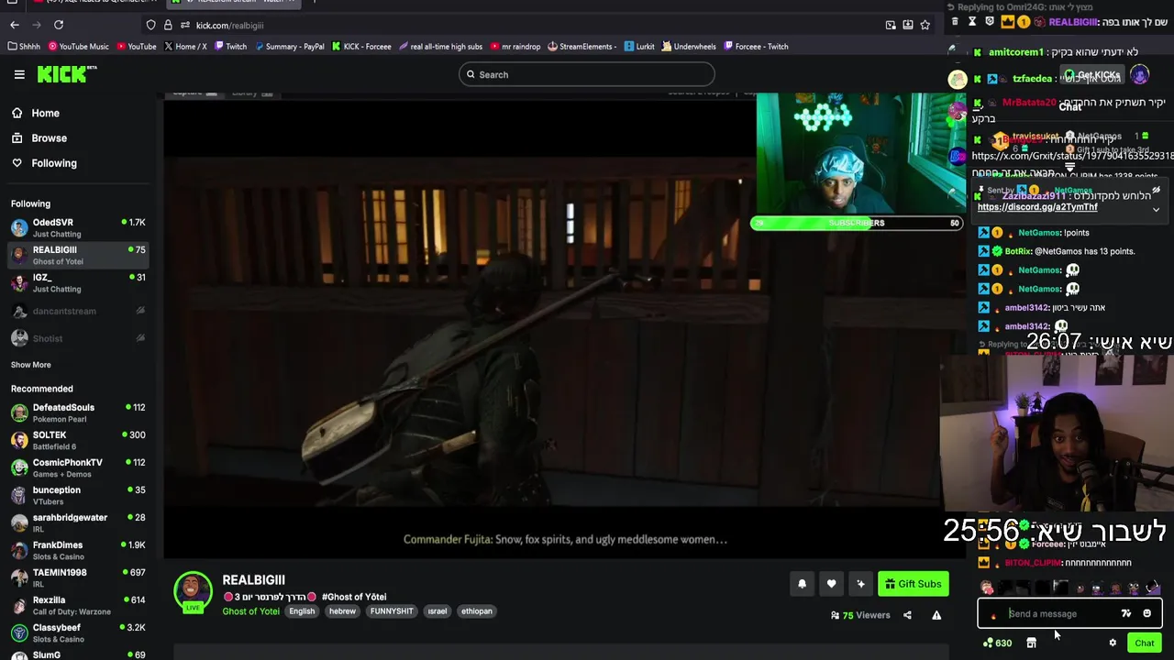Click browser back arrow
Image resolution: width=1174 pixels, height=660 pixels.
(15, 26)
